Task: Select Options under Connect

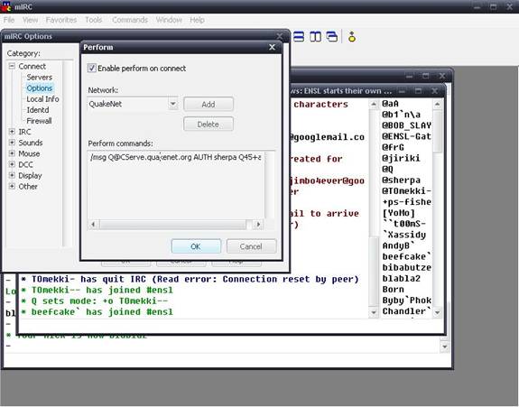Action: (x=40, y=88)
